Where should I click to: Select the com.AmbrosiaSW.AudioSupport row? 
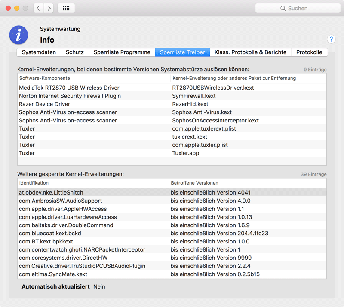pos(172,201)
